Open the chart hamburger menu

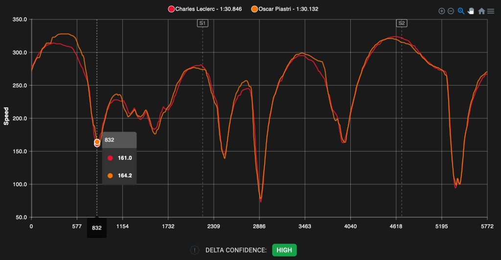491,11
